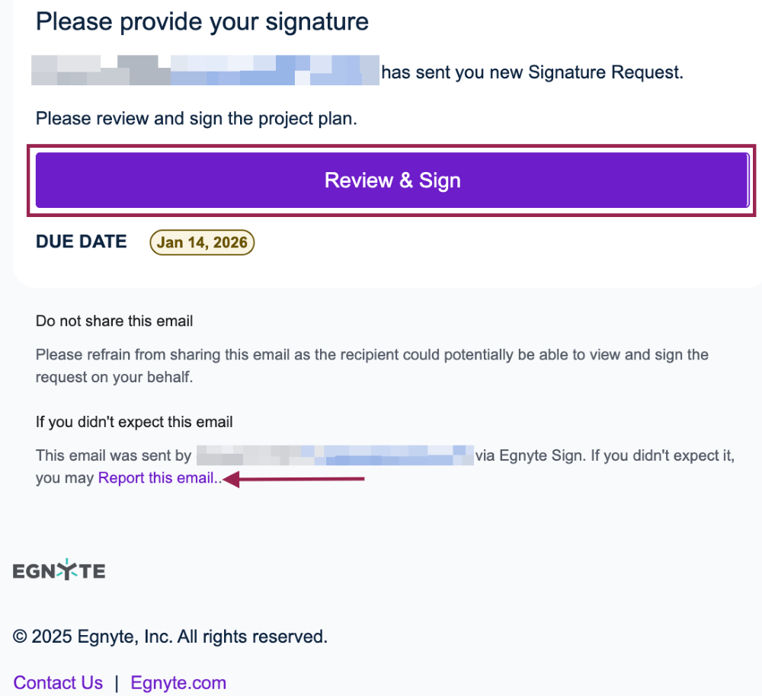Select the Jan 14, 2026 due date badge
Screen dimensions: 762x696
(x=202, y=242)
